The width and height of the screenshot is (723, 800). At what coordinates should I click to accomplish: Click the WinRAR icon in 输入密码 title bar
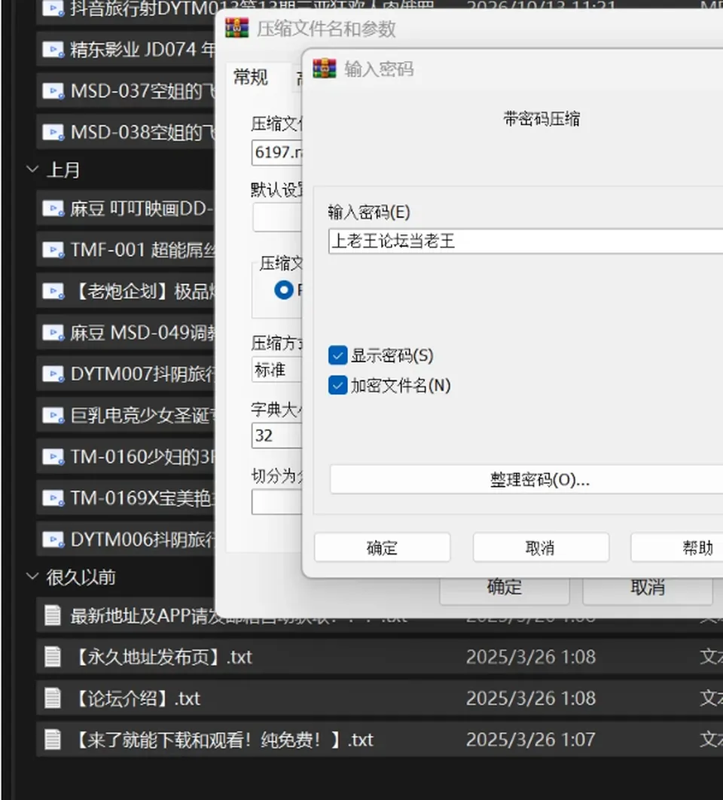pos(325,69)
